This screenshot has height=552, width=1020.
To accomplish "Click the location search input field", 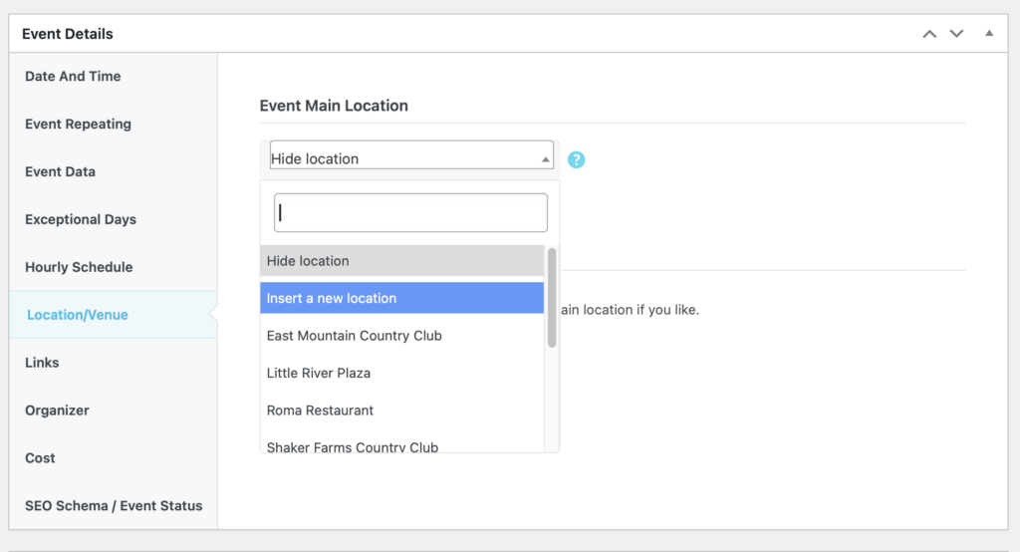I will pyautogui.click(x=410, y=213).
